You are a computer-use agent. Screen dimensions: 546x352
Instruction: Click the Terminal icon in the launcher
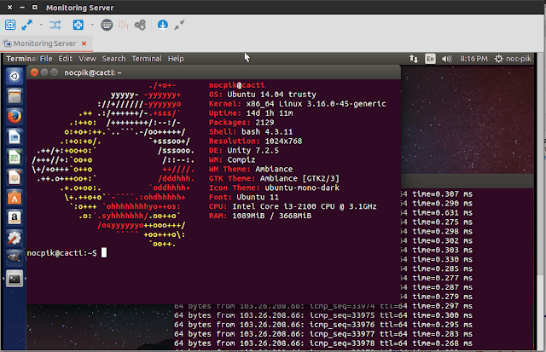(15, 279)
